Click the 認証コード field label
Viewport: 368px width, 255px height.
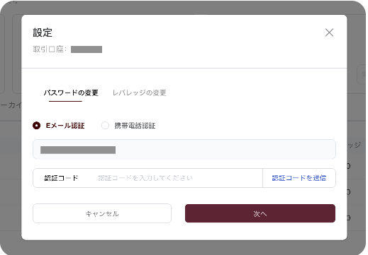[x=61, y=178]
